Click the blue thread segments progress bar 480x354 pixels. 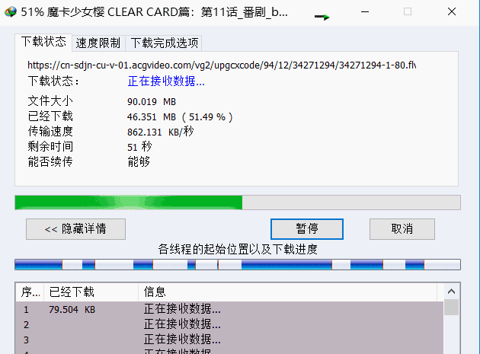pos(238,265)
